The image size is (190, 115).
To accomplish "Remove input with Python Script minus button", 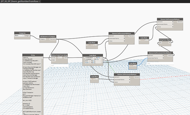I will pyautogui.click(x=61, y=58).
